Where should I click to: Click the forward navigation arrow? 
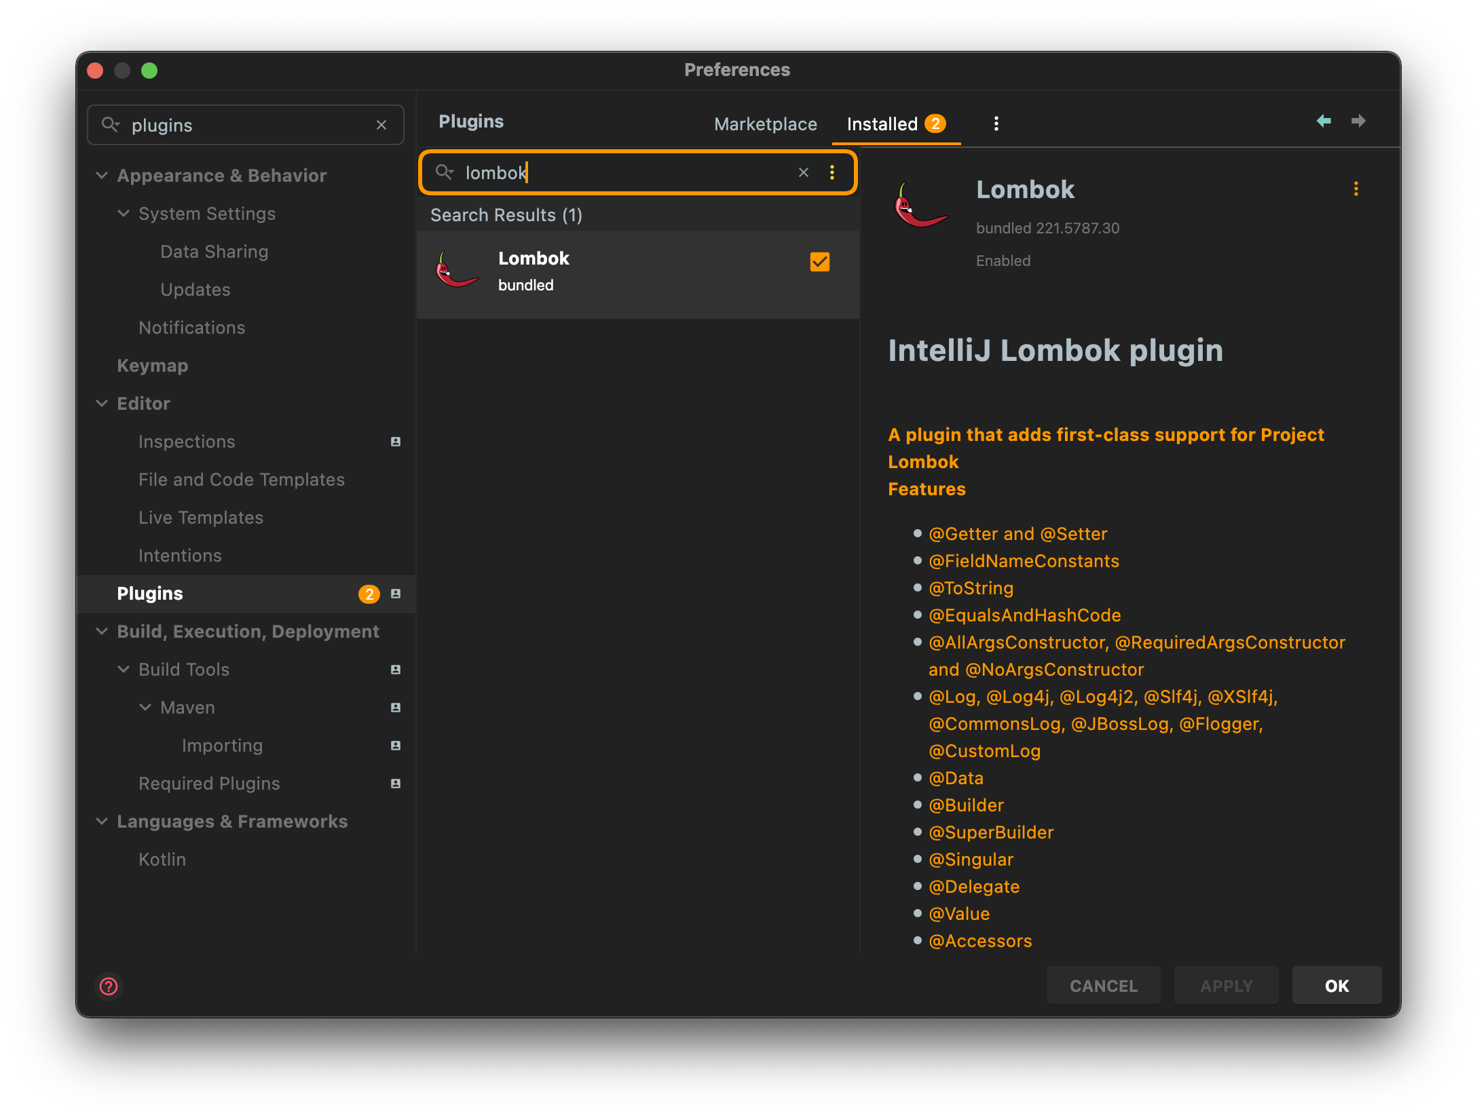click(x=1358, y=121)
